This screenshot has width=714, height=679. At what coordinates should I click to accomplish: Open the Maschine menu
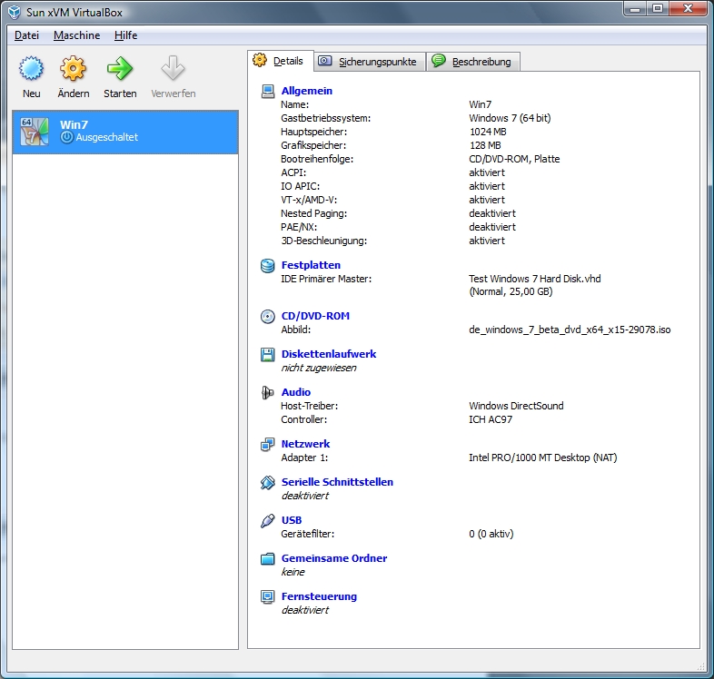(x=77, y=35)
